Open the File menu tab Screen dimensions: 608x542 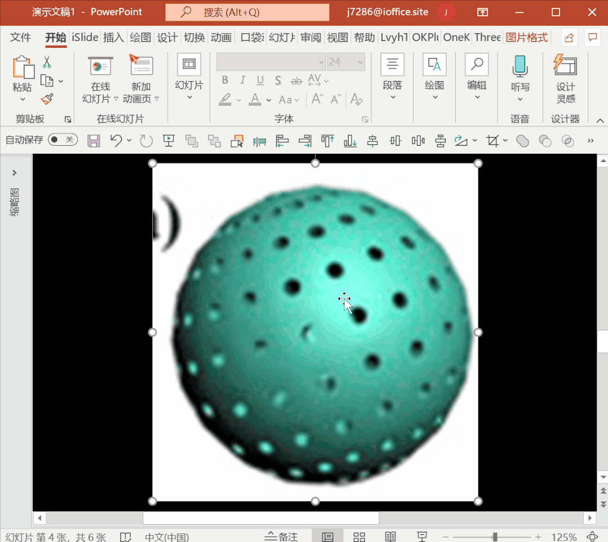20,37
